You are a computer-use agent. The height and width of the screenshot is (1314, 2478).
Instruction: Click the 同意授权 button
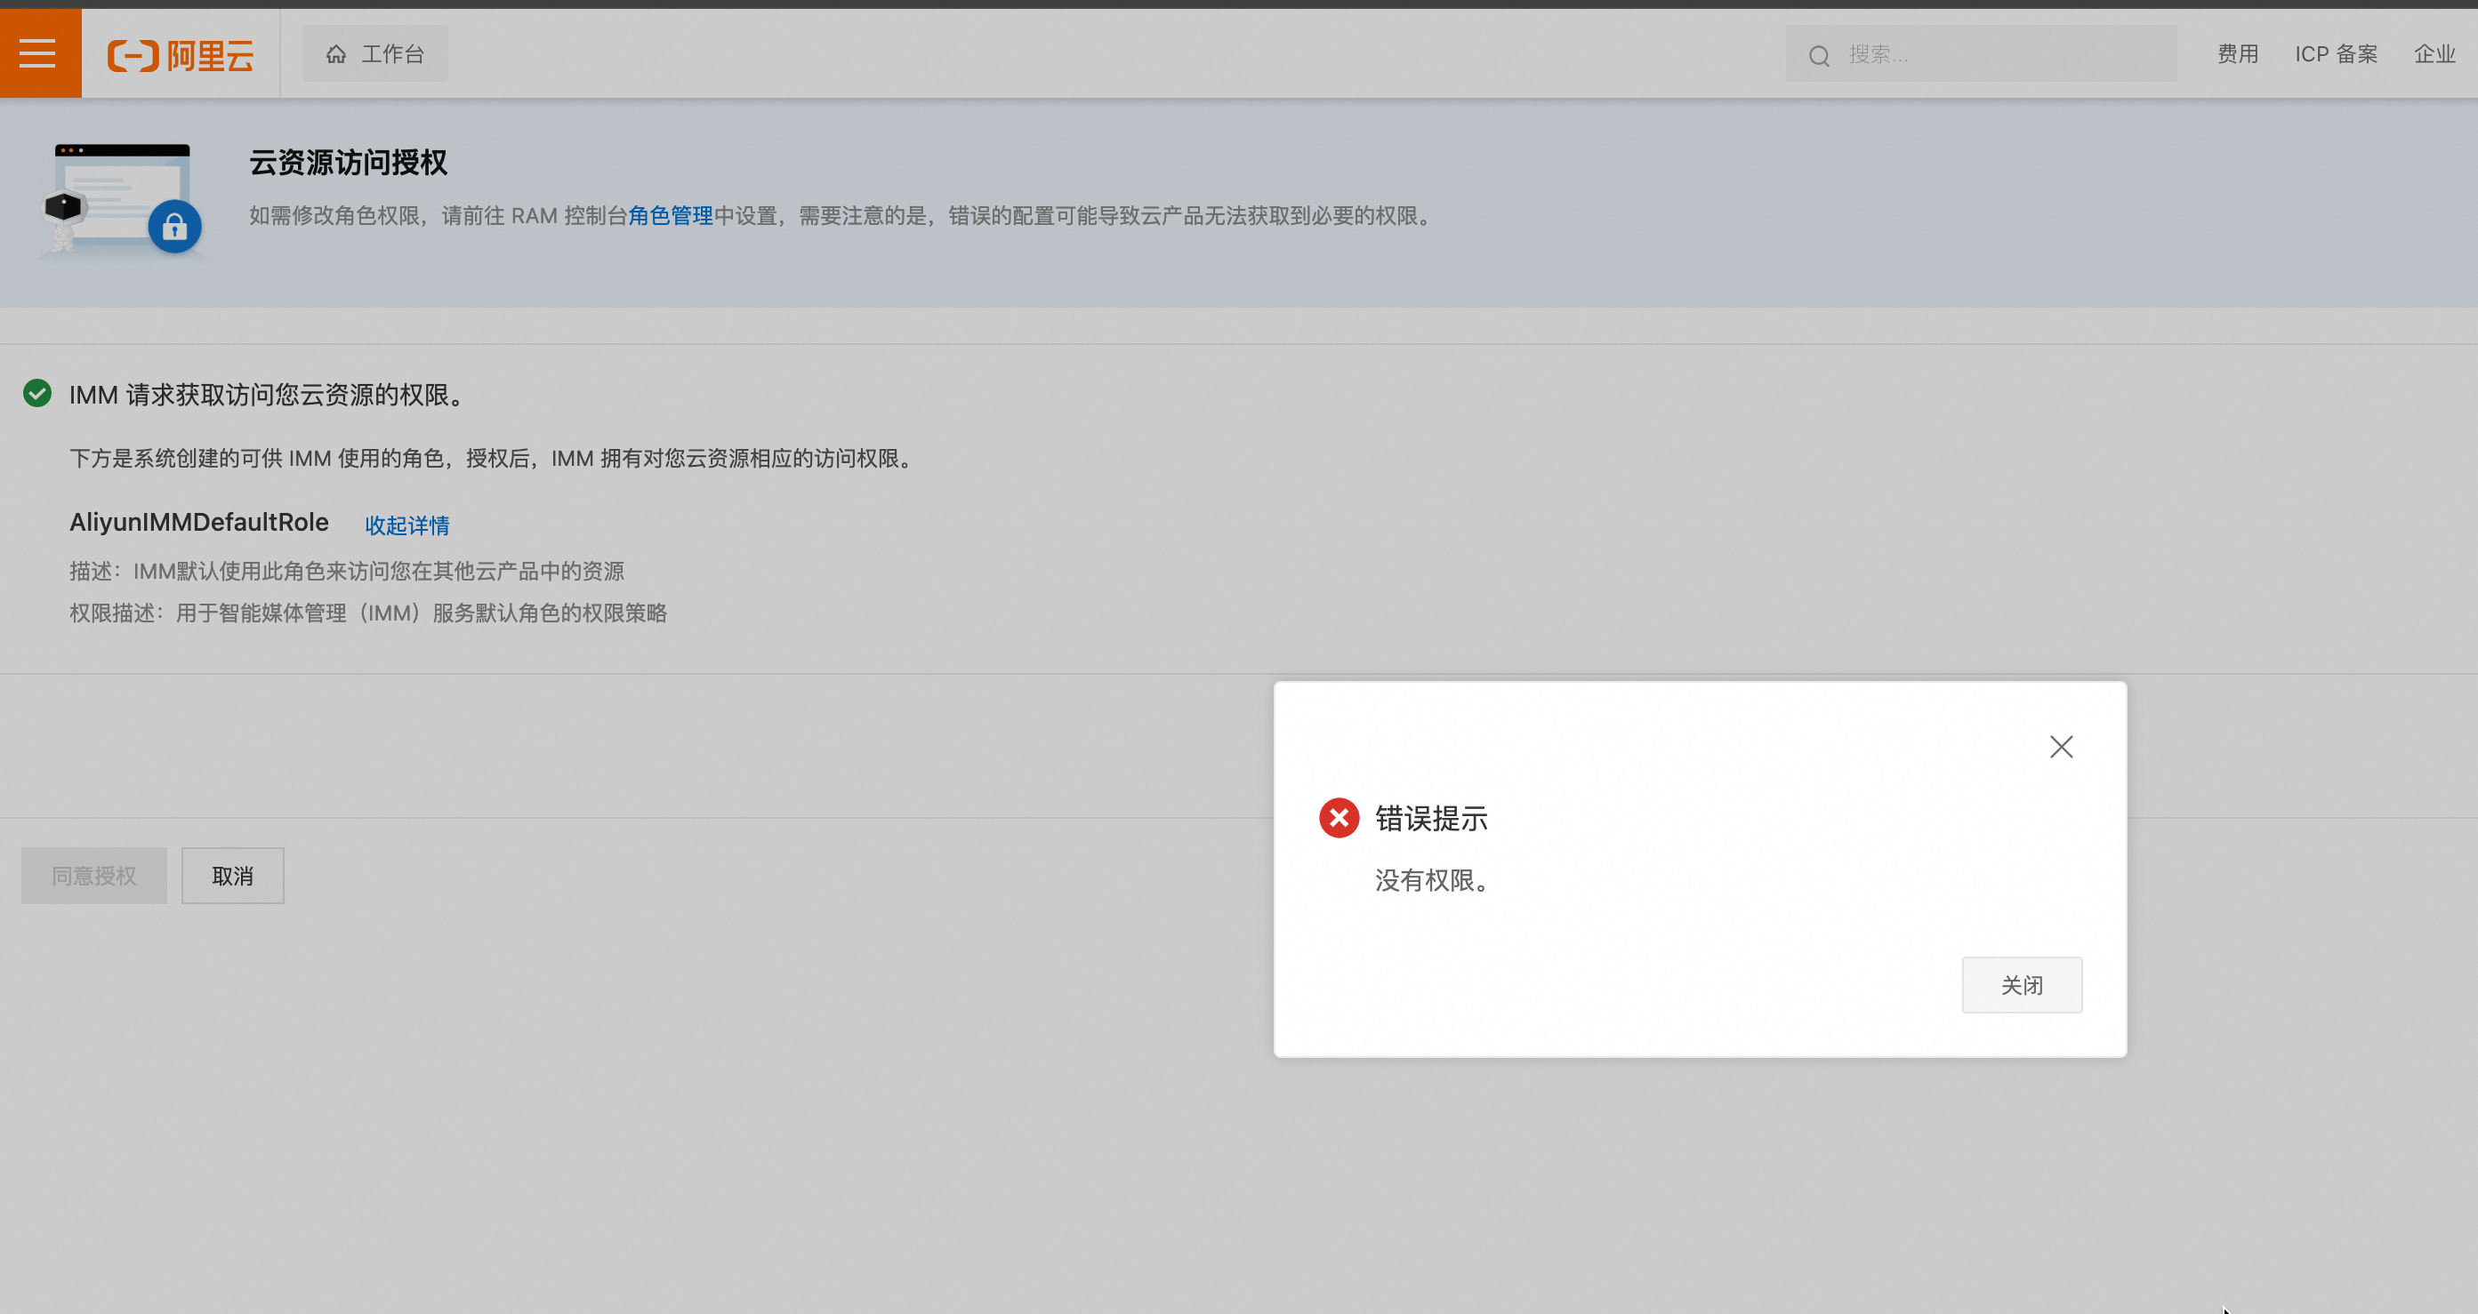coord(94,876)
